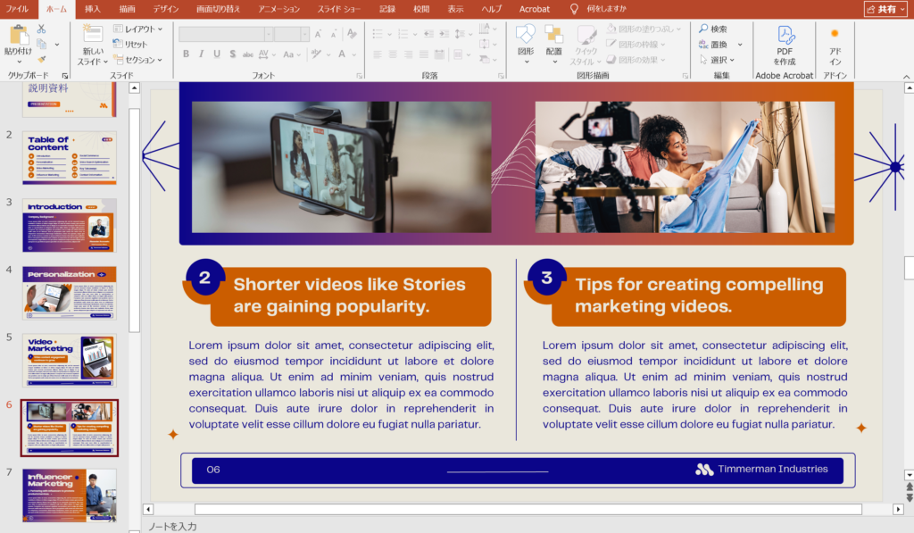
Task: Click the Cut scissors icon
Action: tap(41, 29)
